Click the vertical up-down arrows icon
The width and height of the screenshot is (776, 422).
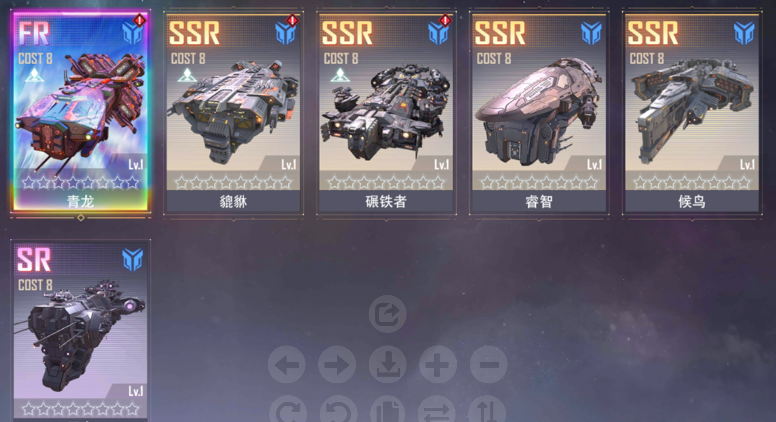(x=487, y=409)
